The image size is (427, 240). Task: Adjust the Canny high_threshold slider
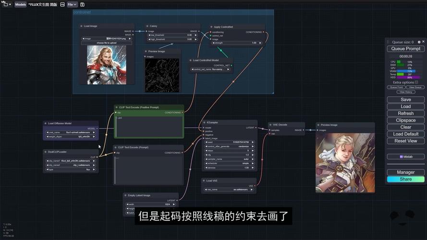click(172, 39)
